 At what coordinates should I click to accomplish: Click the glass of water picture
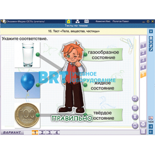point(28,55)
